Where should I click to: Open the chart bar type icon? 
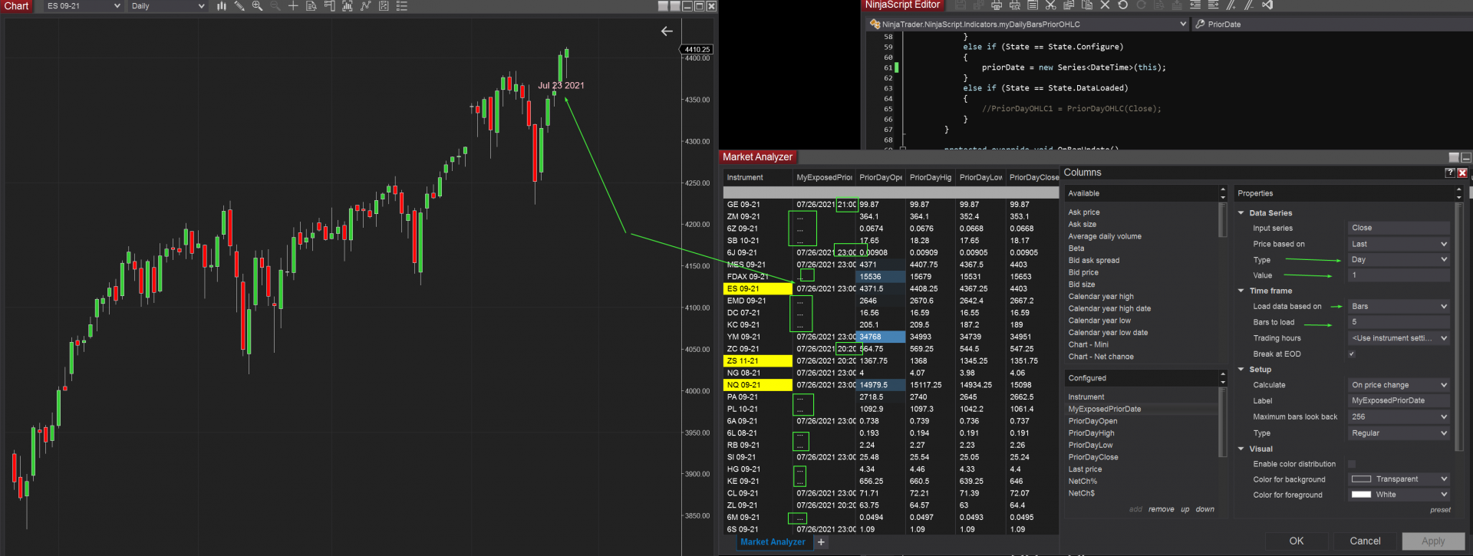[222, 6]
